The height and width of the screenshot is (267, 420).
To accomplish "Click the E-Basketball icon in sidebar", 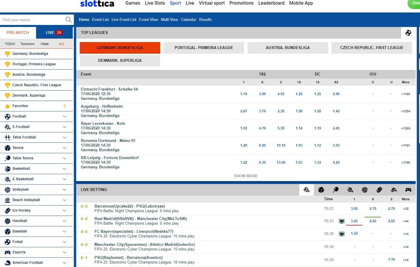I will [8, 179].
